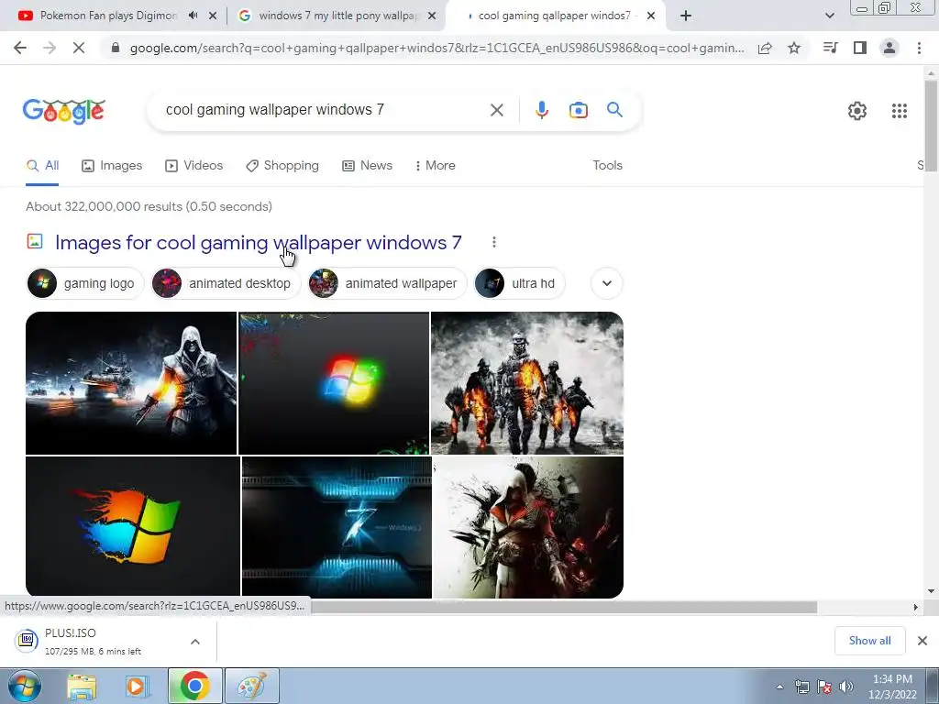Viewport: 939px width, 704px height.
Task: Share this page via address bar icon
Action: [x=765, y=48]
